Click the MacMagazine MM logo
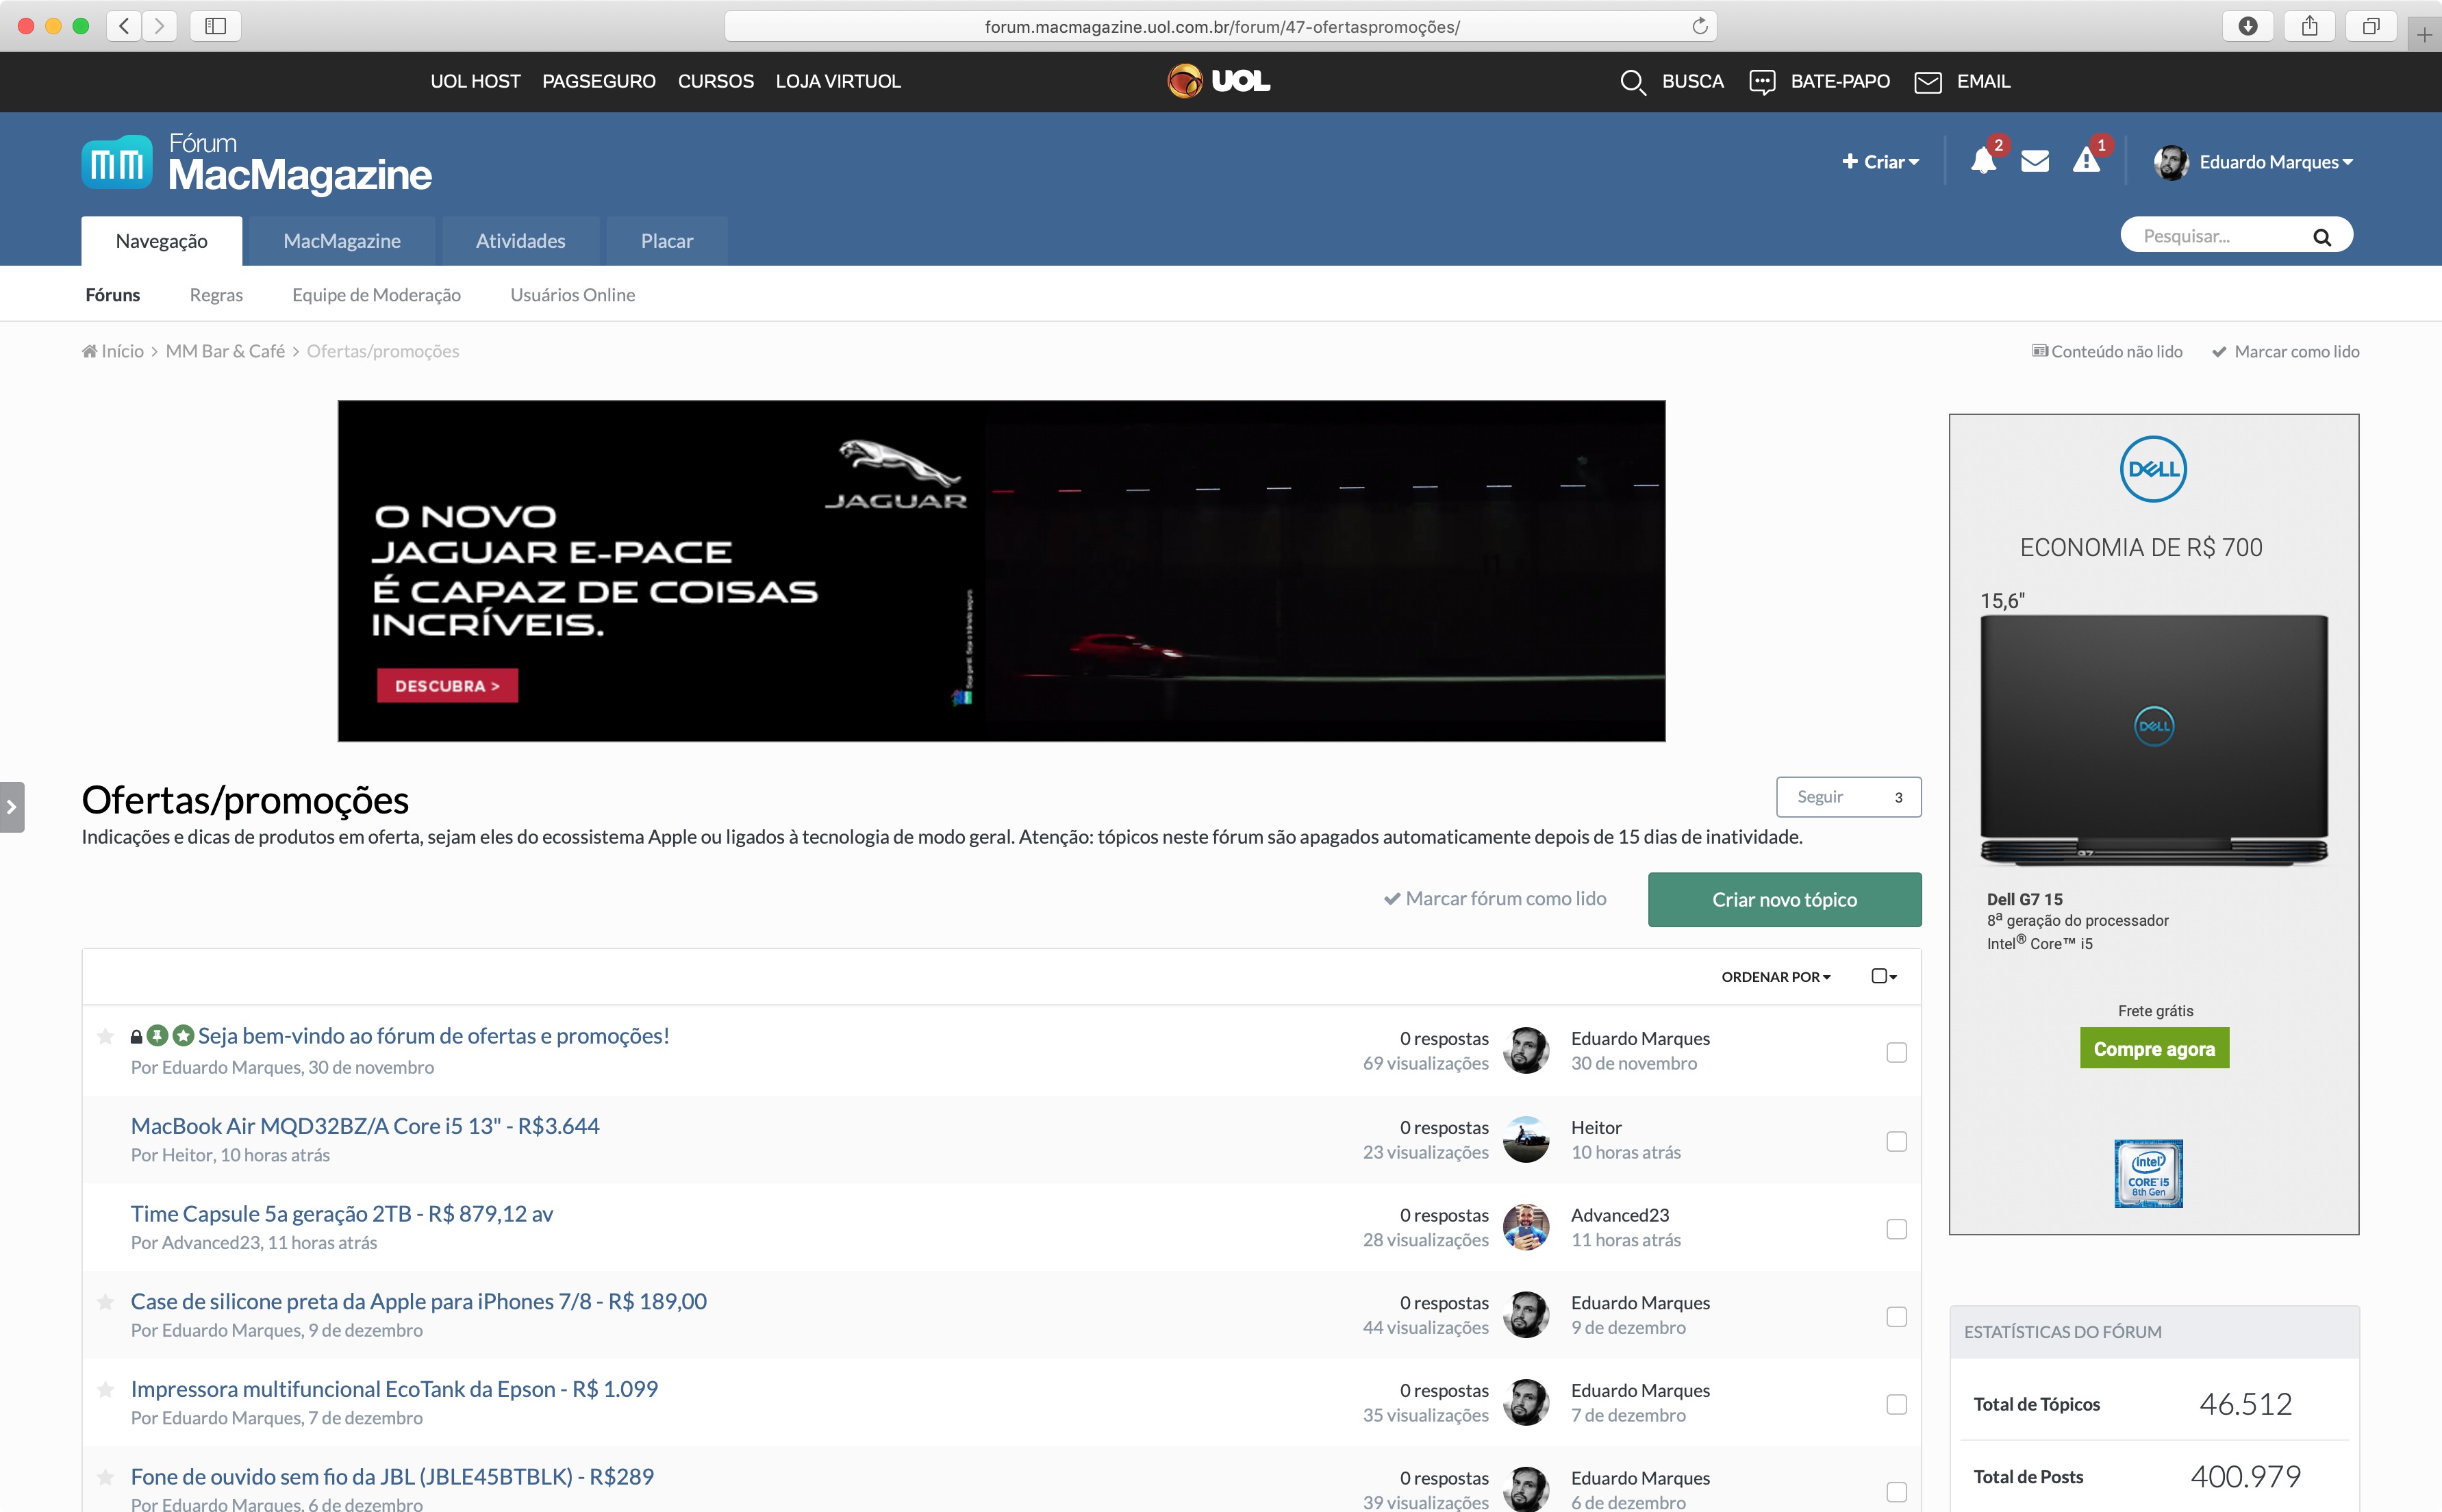This screenshot has width=2442, height=1512. tap(117, 162)
